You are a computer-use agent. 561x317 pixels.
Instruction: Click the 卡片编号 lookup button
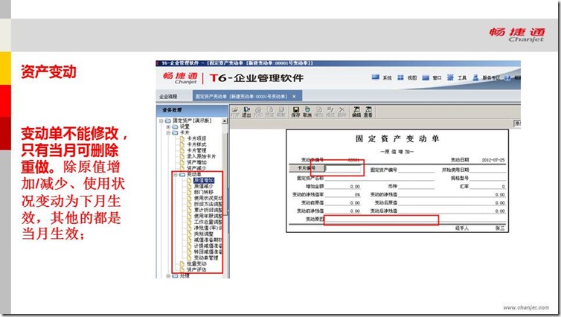point(307,168)
